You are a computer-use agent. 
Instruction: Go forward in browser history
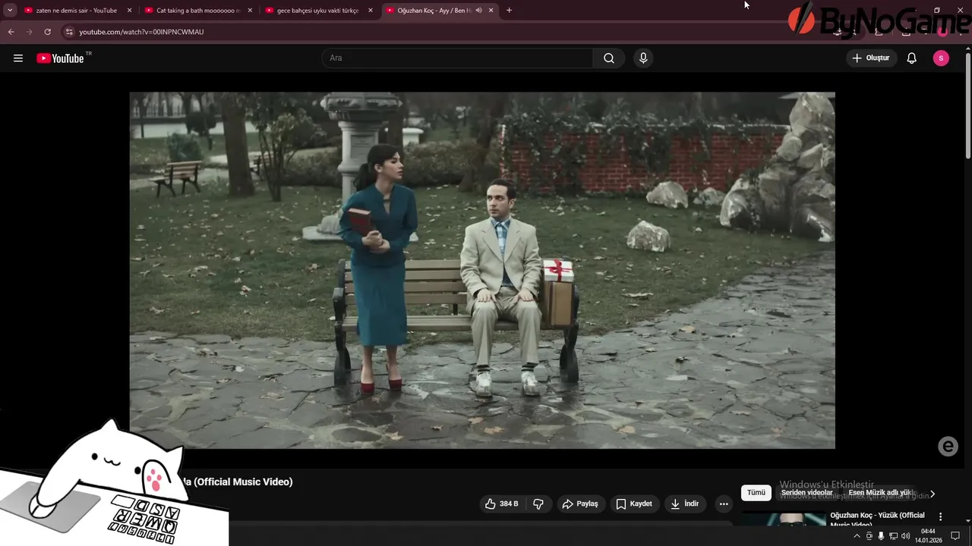coord(29,32)
